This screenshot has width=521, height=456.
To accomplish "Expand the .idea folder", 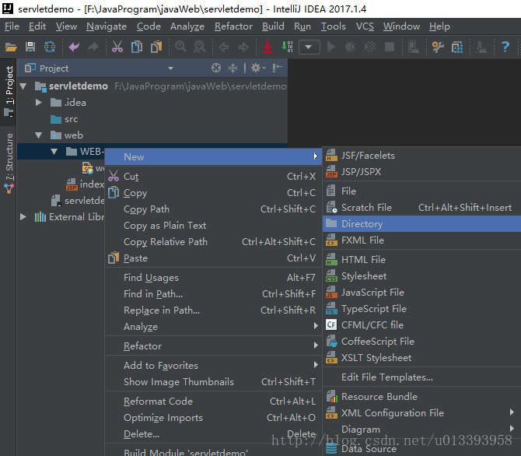I will click(x=39, y=103).
